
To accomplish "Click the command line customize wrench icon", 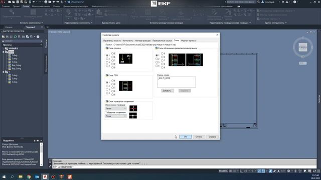I will point(50,166).
